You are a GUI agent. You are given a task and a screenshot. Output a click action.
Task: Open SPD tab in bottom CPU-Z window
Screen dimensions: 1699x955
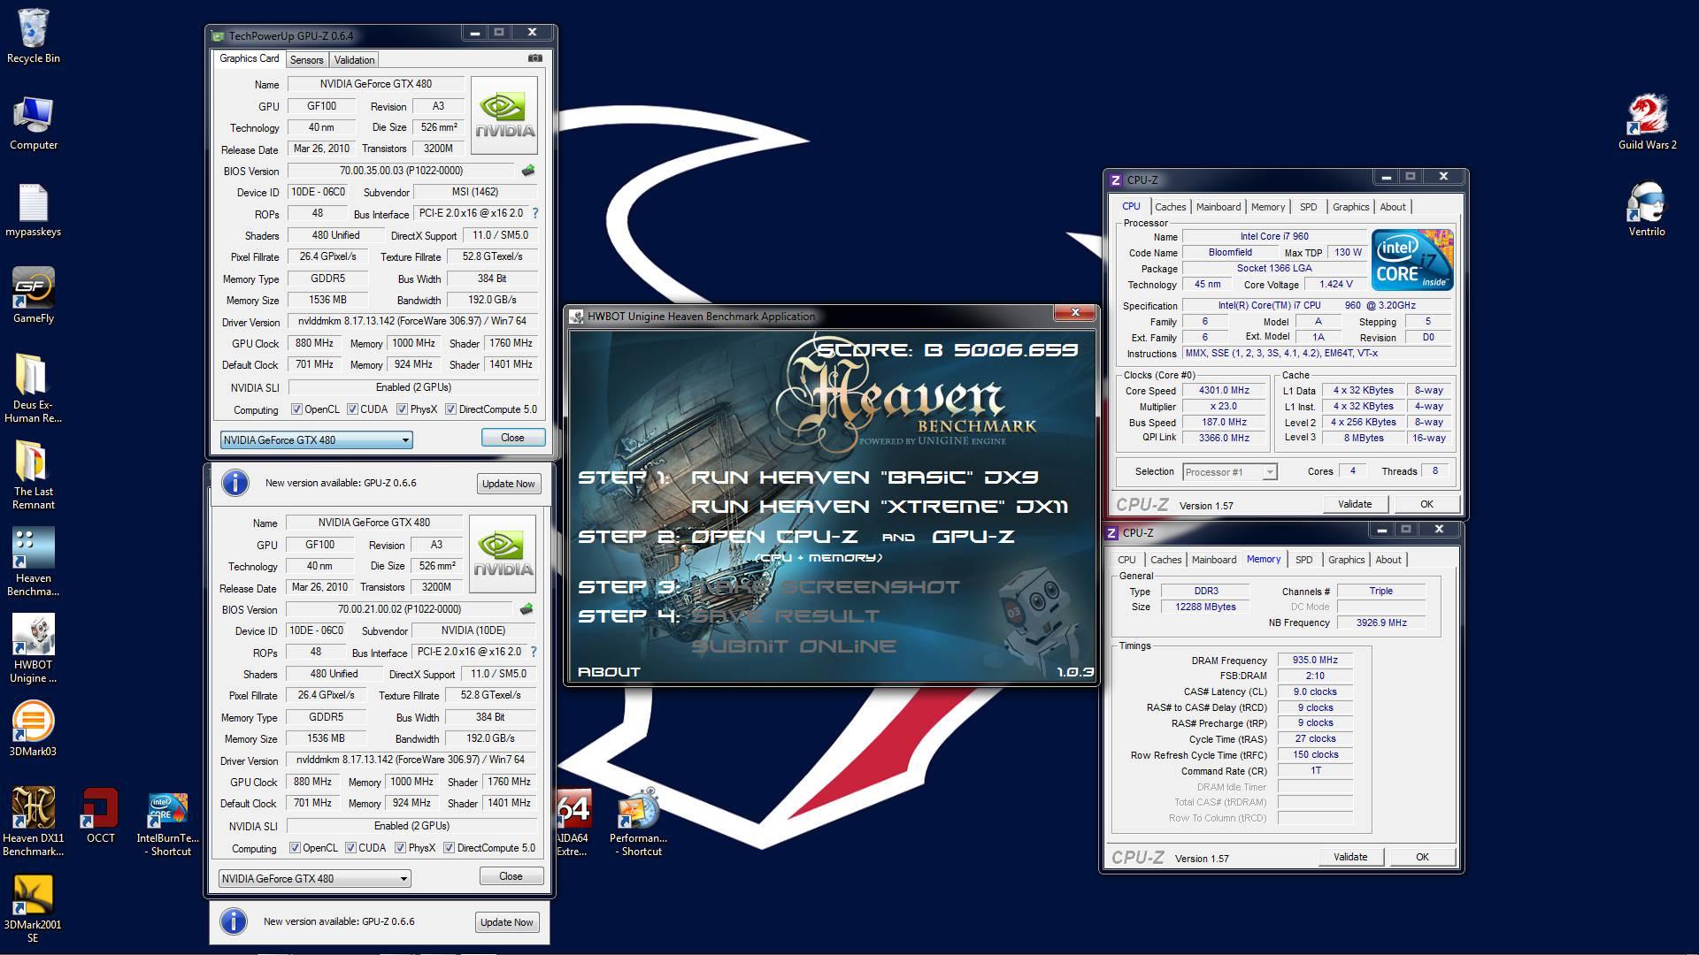pos(1303,560)
